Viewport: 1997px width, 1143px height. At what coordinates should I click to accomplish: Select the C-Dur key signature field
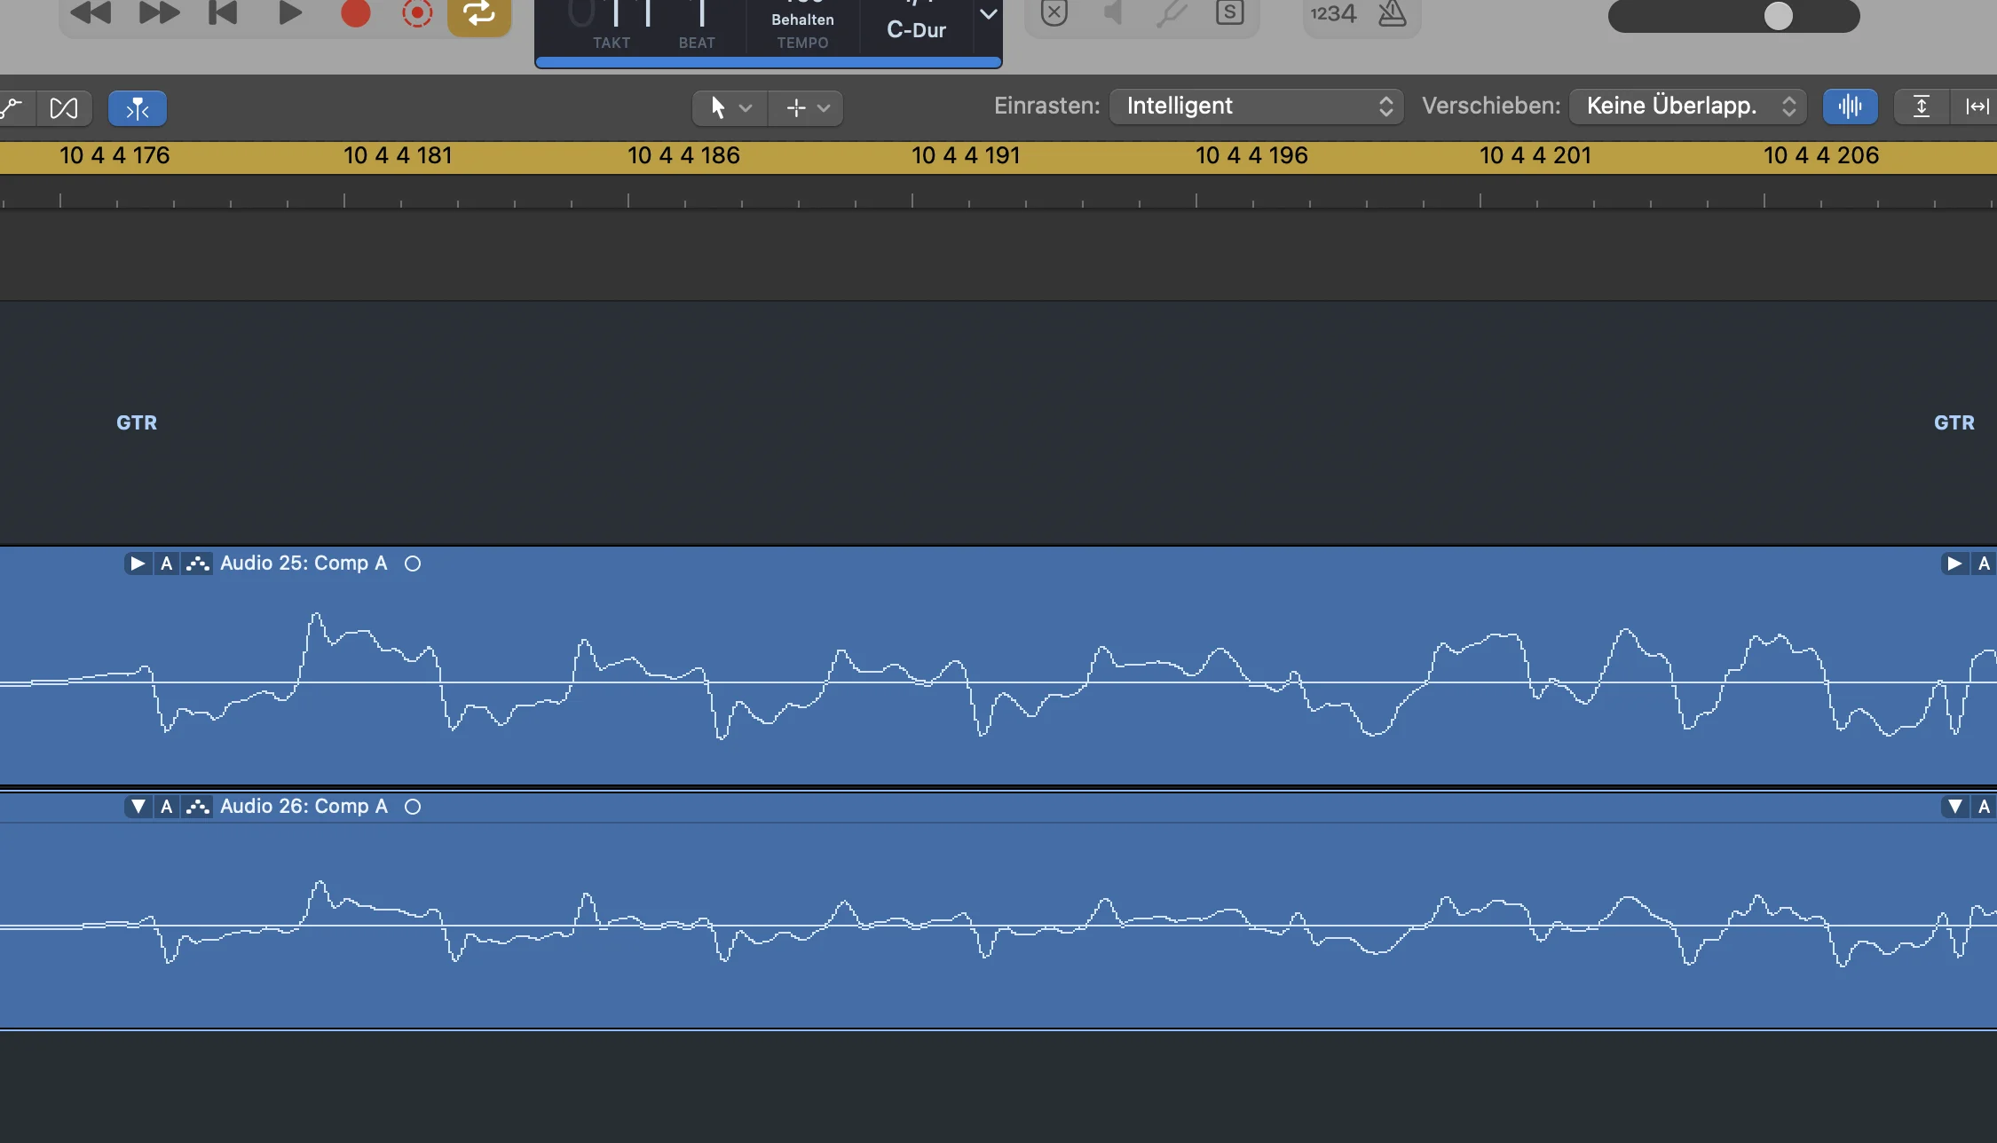(x=917, y=29)
